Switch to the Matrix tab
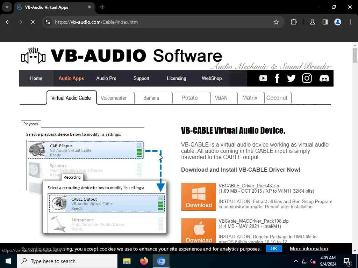Image resolution: width=358 pixels, height=268 pixels. [250, 98]
